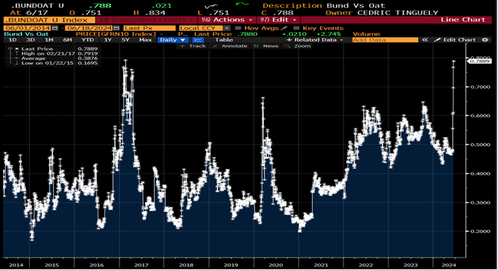Click the News overlay tool

point(266,46)
